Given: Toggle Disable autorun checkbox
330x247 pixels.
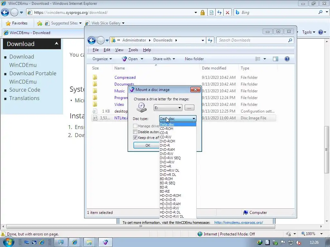Looking at the screenshot, I should 135,132.
